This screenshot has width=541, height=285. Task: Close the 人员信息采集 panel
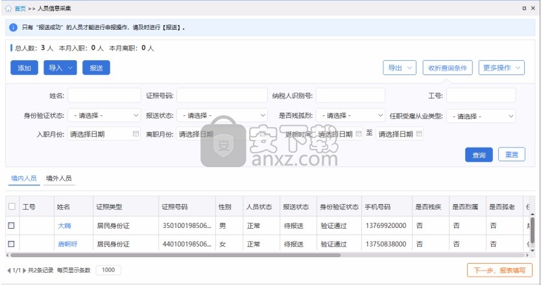click(533, 8)
